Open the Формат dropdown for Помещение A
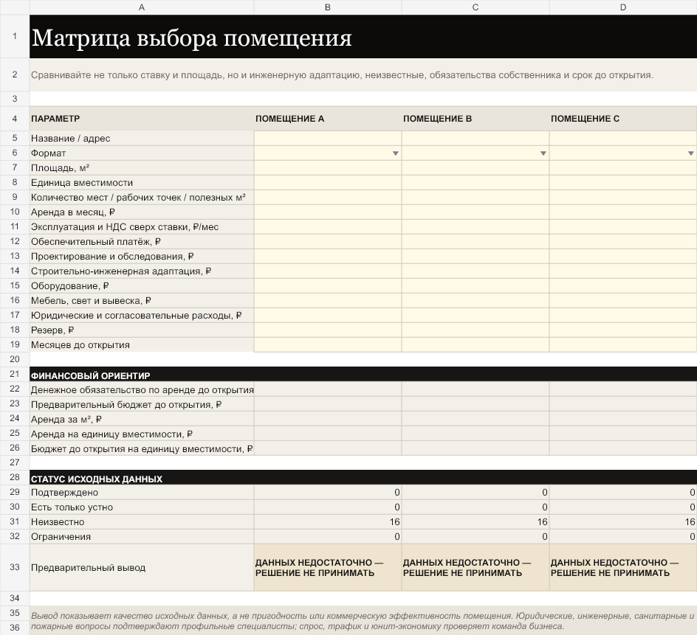This screenshot has height=635, width=697. pyautogui.click(x=395, y=153)
